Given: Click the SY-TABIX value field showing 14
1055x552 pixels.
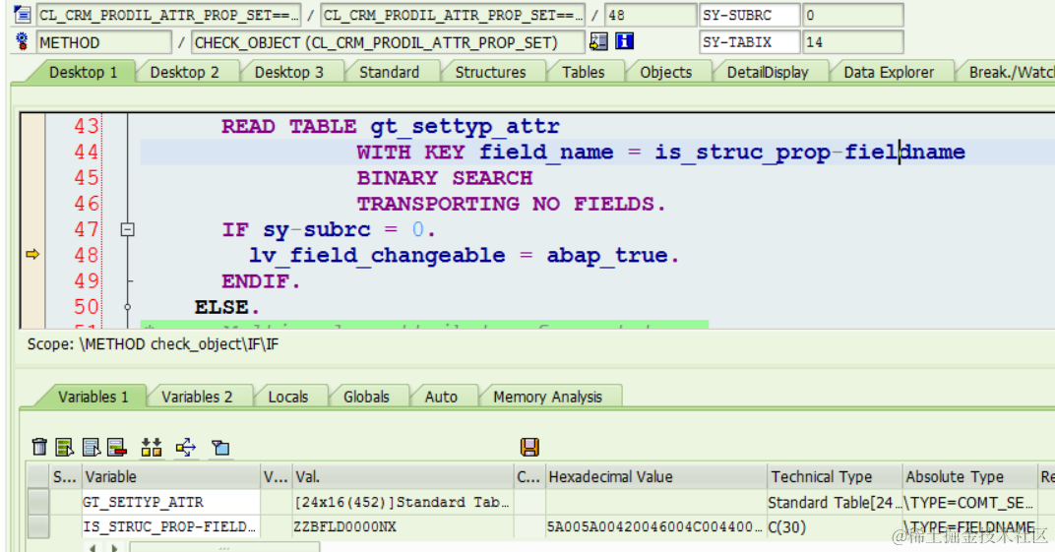Looking at the screenshot, I should [852, 42].
